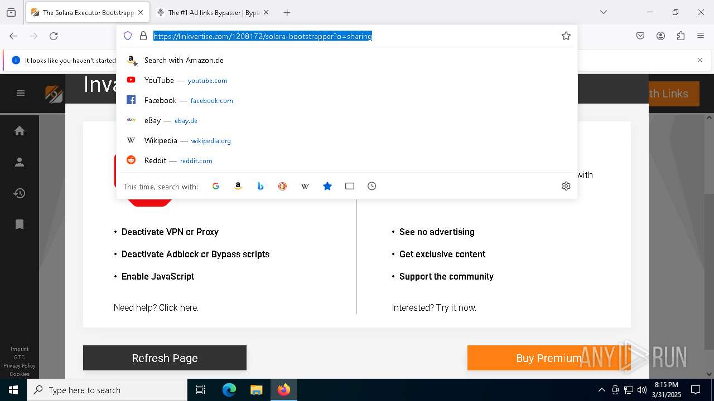Search this time with DuckDuckGo

283,186
